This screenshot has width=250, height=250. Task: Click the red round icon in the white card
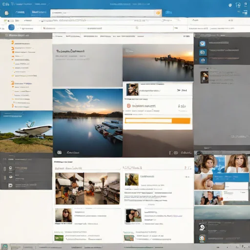[x=129, y=106]
